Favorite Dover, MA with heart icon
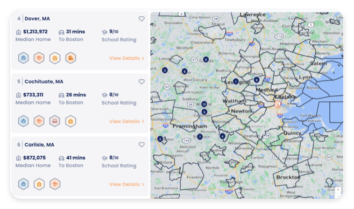Viewport: 354px width, 209px height. [141, 19]
